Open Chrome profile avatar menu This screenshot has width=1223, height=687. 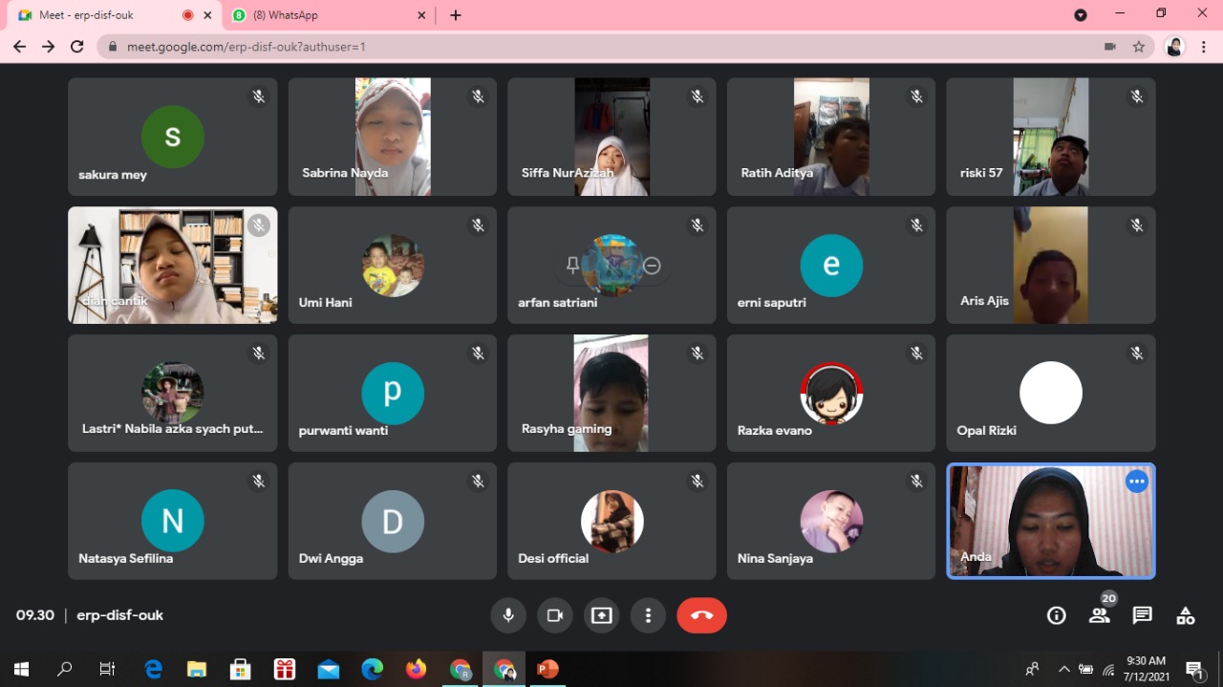pyautogui.click(x=1174, y=46)
